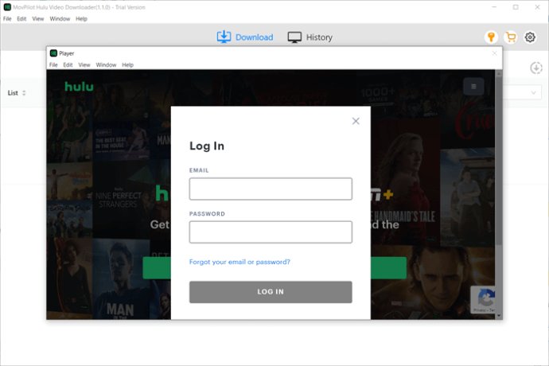The height and width of the screenshot is (366, 549).
Task: Expand the dropdown chevron behind Player window
Action: 534,93
